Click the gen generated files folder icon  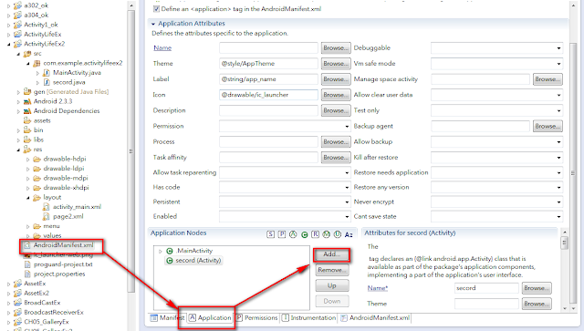click(27, 91)
